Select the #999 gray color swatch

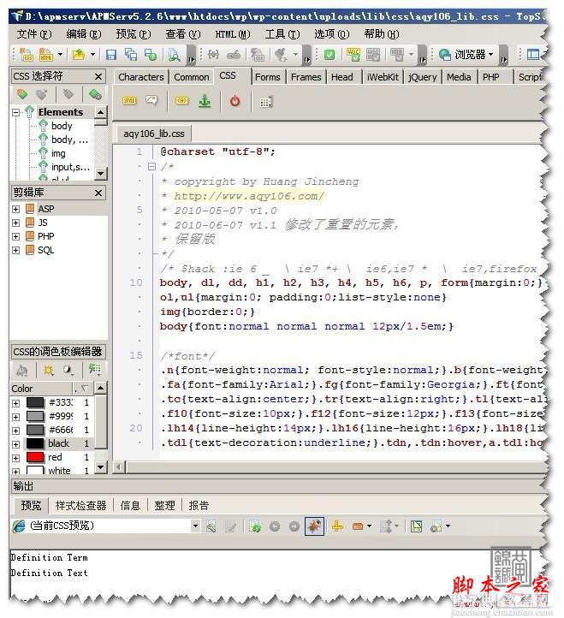click(35, 416)
